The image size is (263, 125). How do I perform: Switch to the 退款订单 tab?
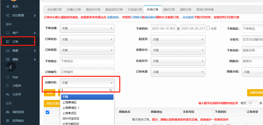coord(185,10)
